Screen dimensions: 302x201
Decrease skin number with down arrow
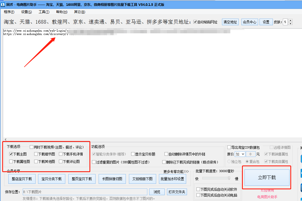click(x=290, y=24)
